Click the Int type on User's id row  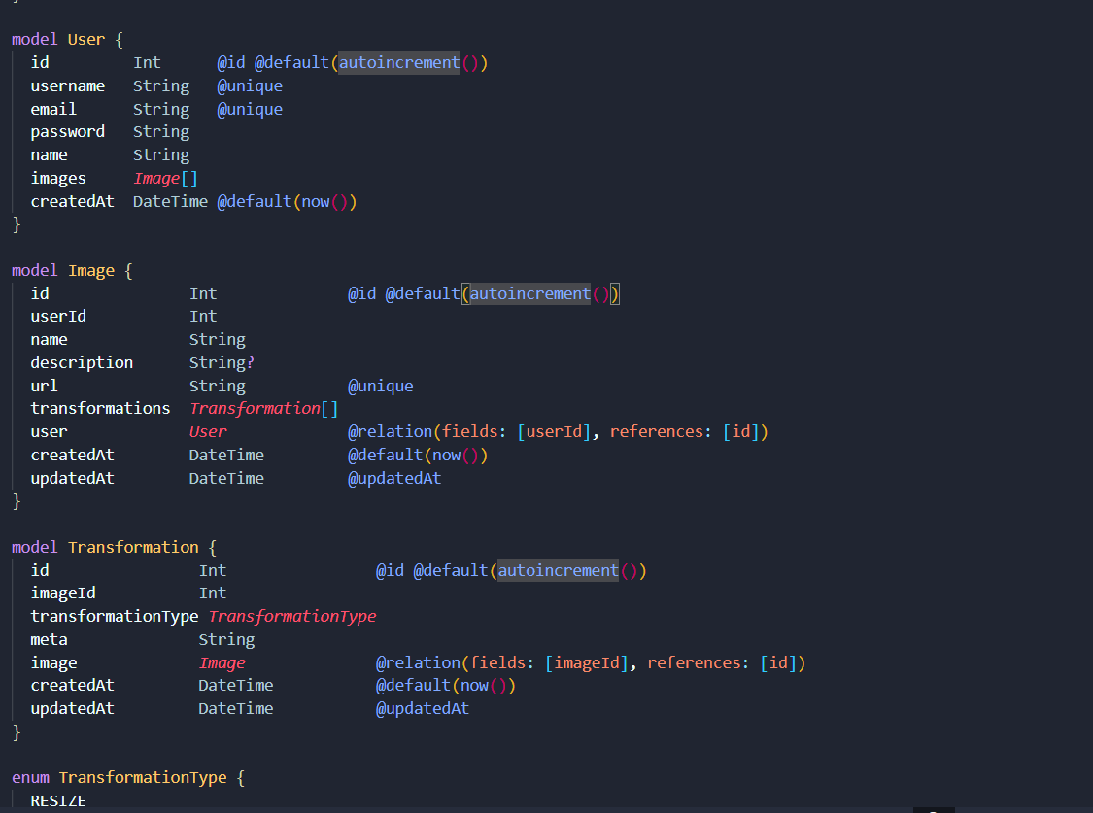(147, 63)
